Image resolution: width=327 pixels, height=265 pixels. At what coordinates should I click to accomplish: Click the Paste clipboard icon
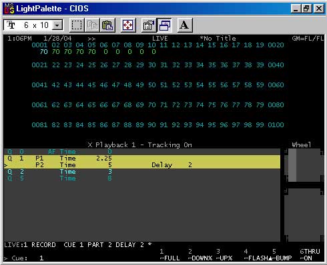click(107, 25)
